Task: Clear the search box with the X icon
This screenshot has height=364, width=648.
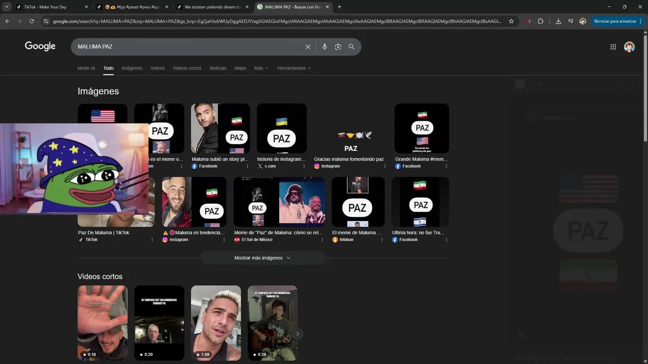Action: [x=308, y=47]
